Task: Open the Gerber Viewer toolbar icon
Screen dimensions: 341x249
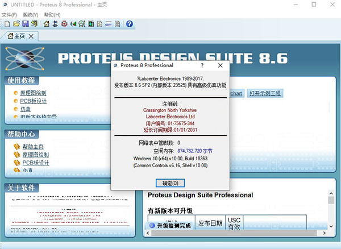Action: 82,24
